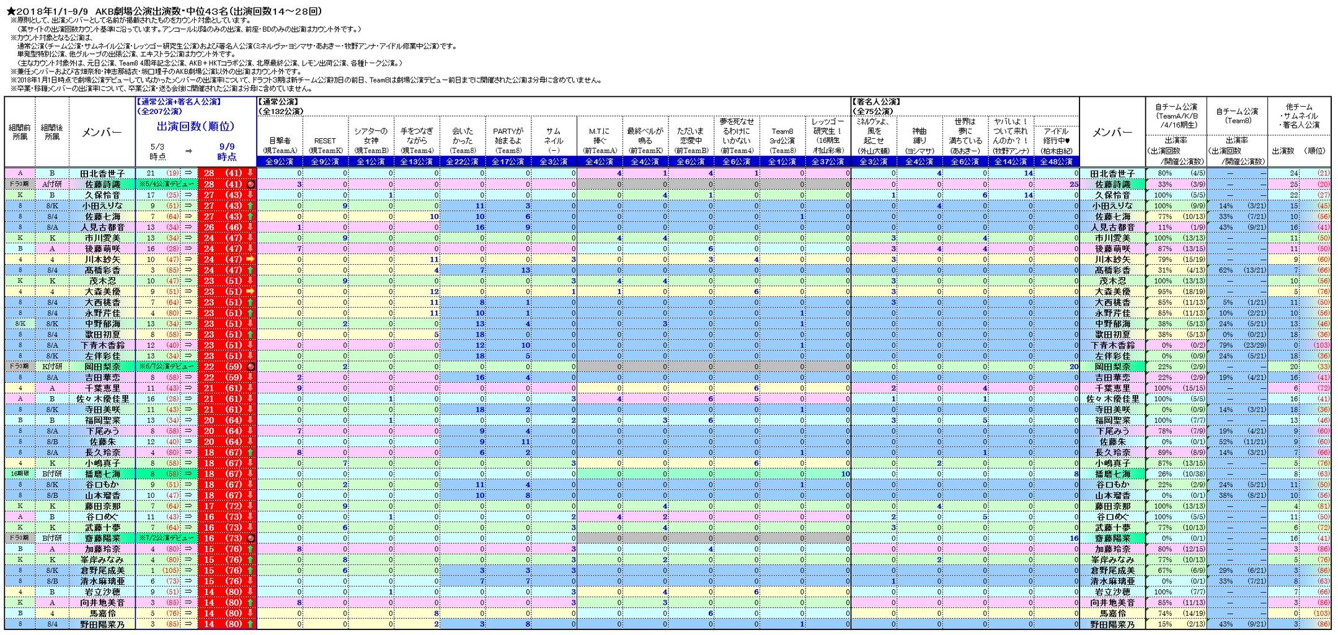The image size is (1338, 635).
Task: Click the red down arrow in 田北香世子's row
Action: [250, 174]
